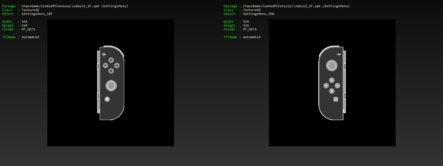Click the PF_DXT5 format value for SettingsMenu_I8F
Viewport: 443px width, 166px height.
click(28, 29)
